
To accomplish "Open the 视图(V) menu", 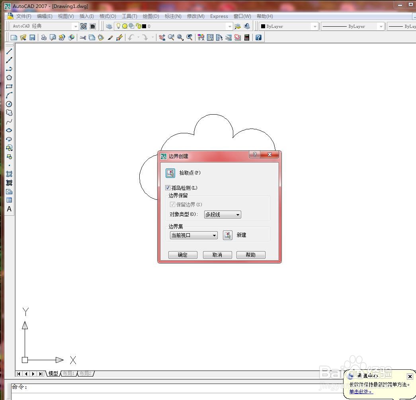I will coord(66,16).
